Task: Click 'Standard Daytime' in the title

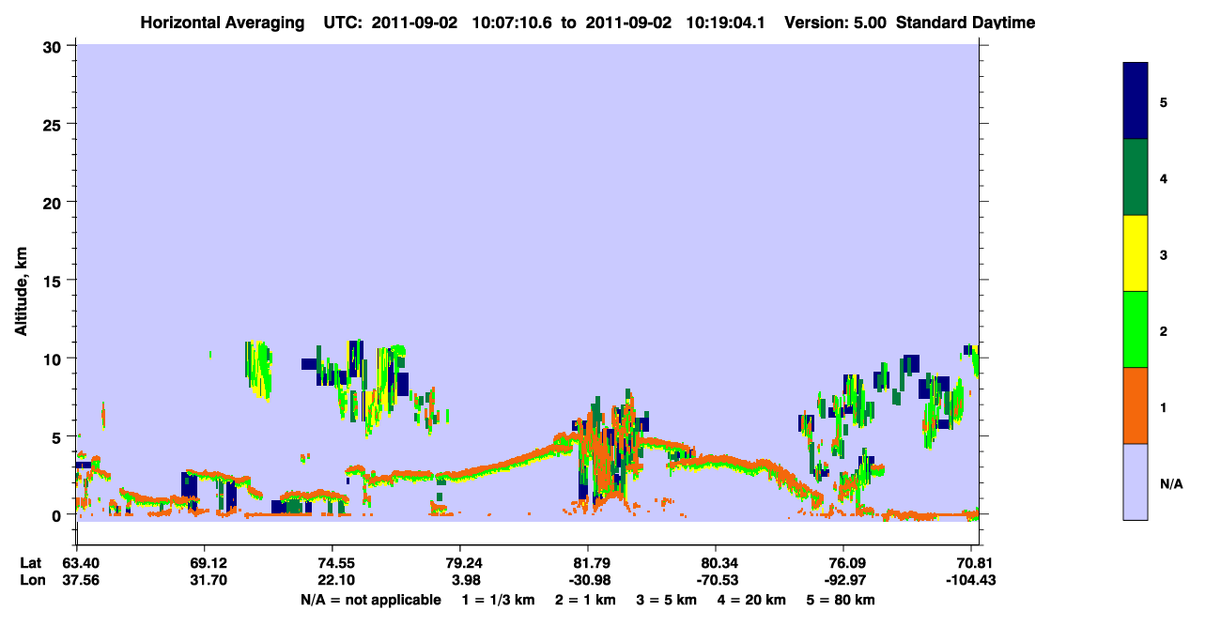Action: click(966, 23)
